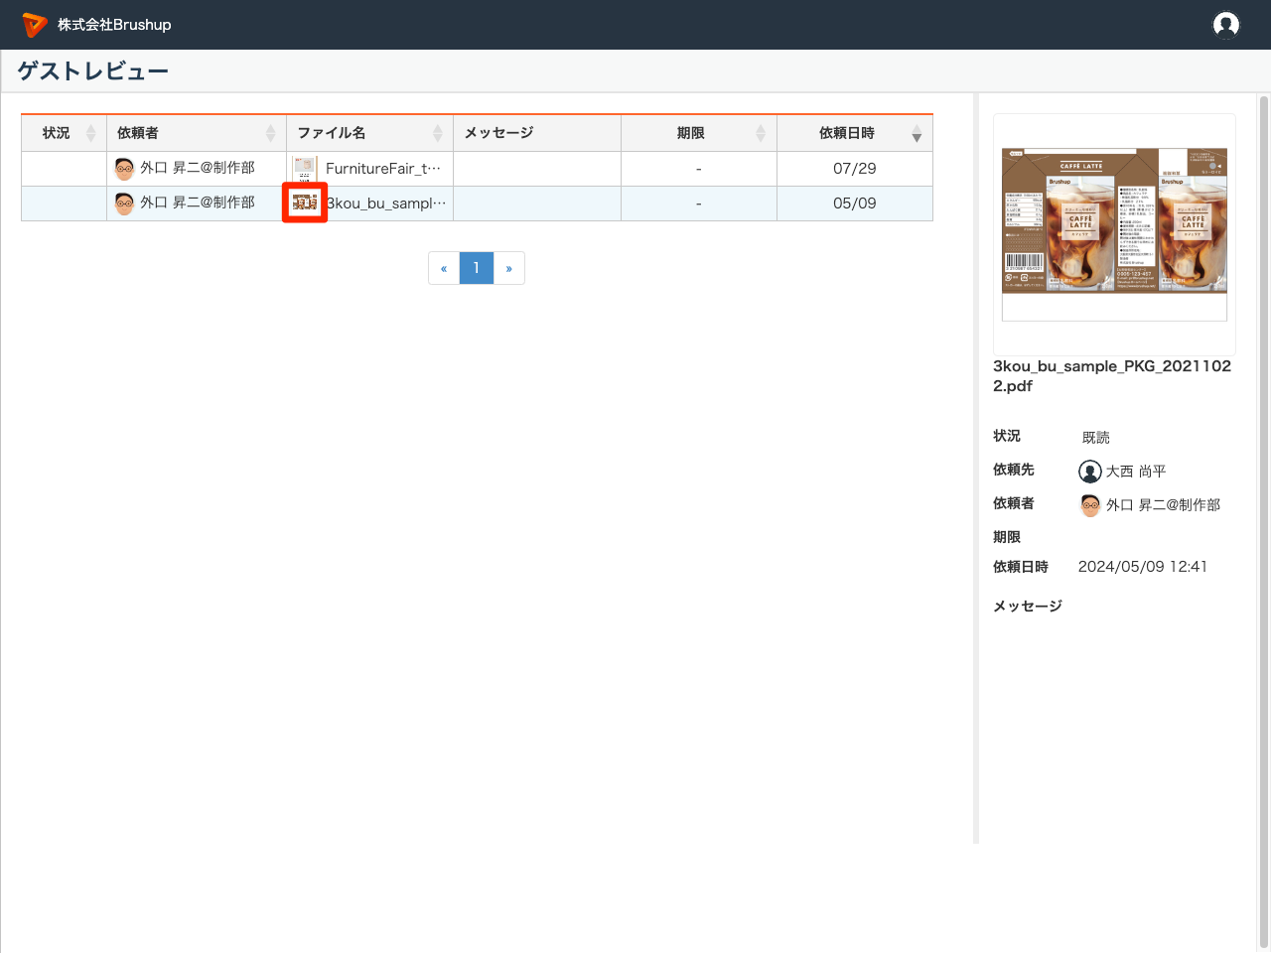The width and height of the screenshot is (1271, 953).
Task: Open the 3kou_bu_sampl file thumbnail
Action: pyautogui.click(x=305, y=203)
